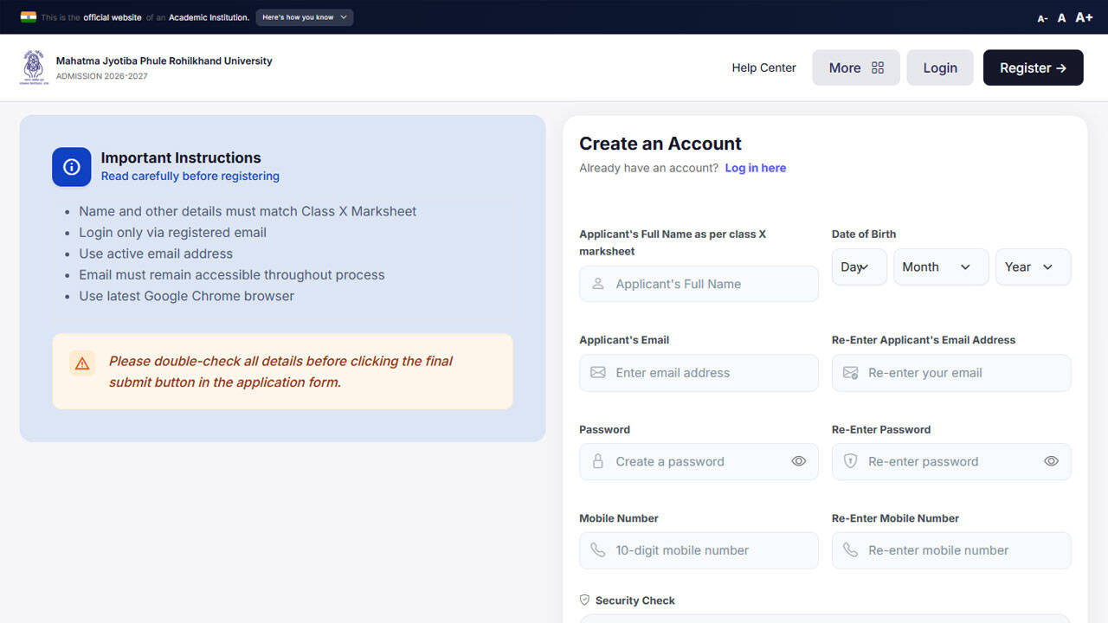Viewport: 1108px width, 623px height.
Task: Click the Indian flag icon
Action: (29, 17)
